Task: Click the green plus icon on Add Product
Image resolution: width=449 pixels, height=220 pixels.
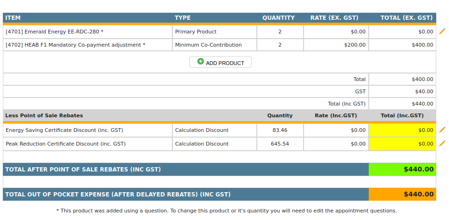Action: (201, 62)
